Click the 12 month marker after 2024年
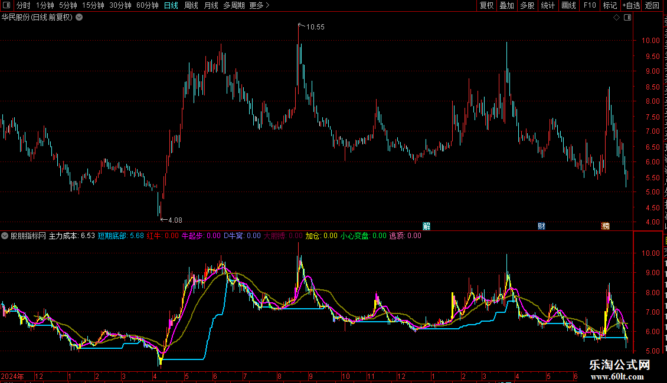 [39, 376]
